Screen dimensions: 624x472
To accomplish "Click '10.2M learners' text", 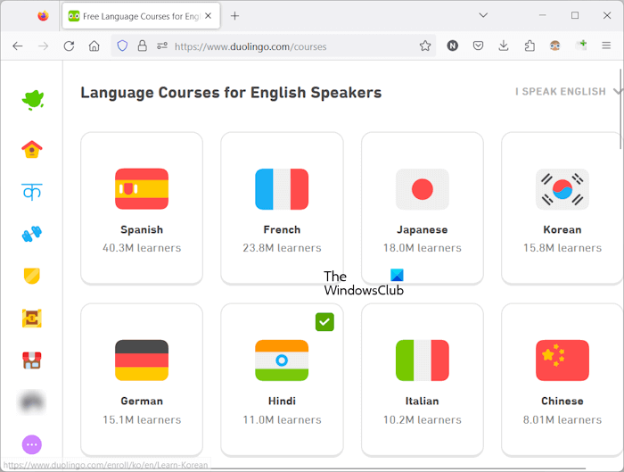I will click(x=423, y=420).
